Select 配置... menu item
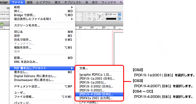Screen dimensions: 196x104 tap(43, 58)
